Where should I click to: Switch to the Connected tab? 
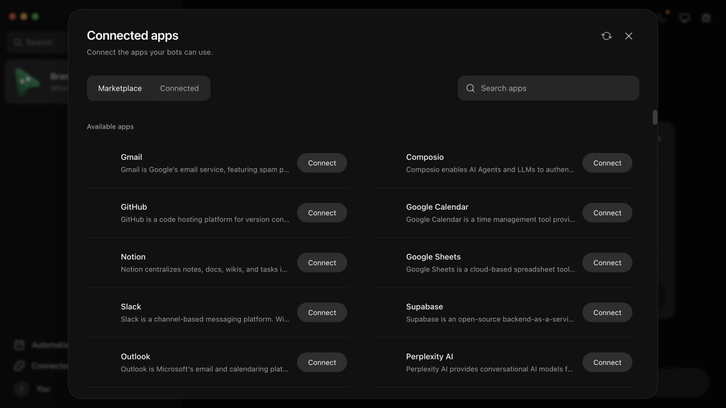coord(179,88)
